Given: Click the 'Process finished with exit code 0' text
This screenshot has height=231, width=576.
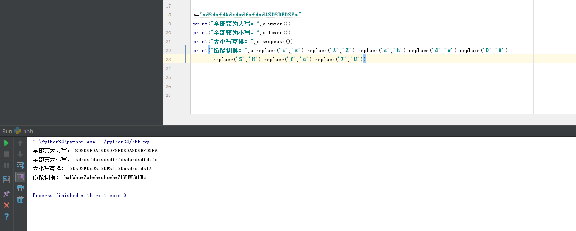Looking at the screenshot, I should tap(79, 195).
